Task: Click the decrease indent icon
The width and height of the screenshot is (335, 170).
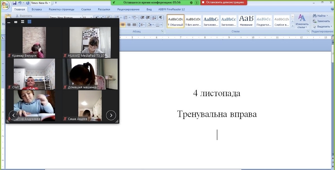Action: coord(142,18)
